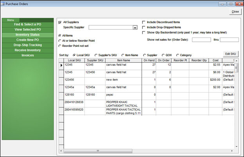Click the Reorder Pt column header

coord(180,61)
